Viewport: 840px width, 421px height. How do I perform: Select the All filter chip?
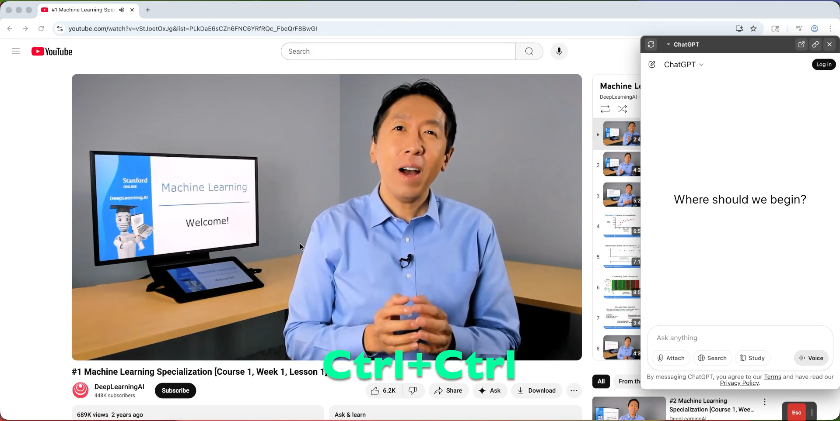pos(601,381)
